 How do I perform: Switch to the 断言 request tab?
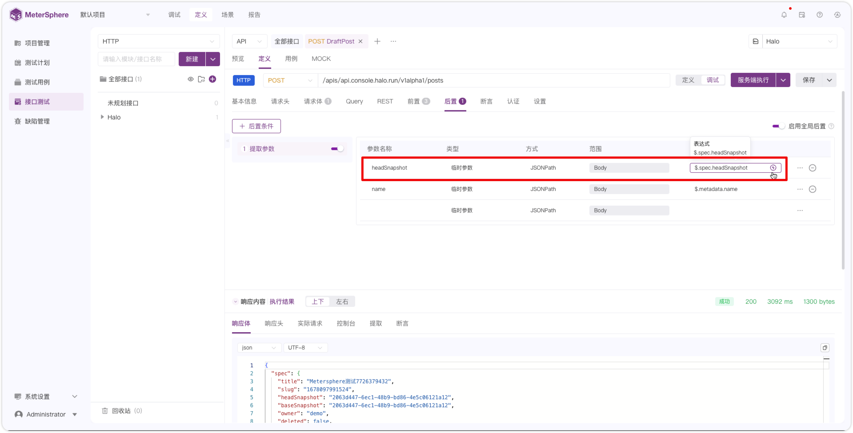point(486,101)
